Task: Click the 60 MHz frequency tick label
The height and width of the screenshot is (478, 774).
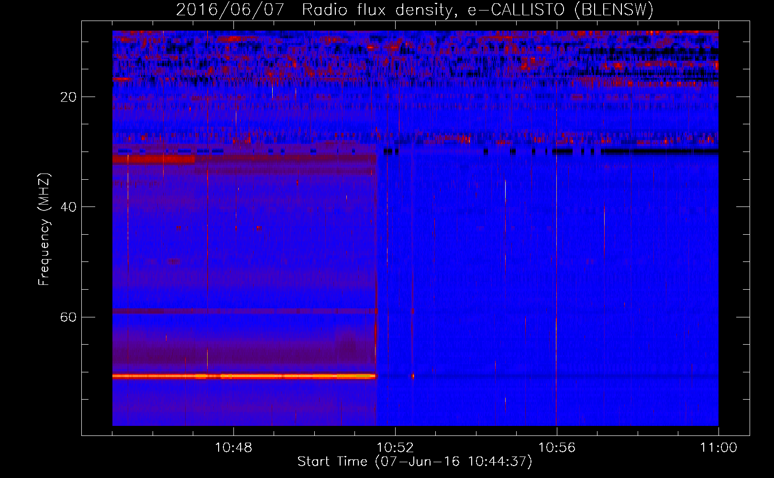Action: click(x=68, y=317)
